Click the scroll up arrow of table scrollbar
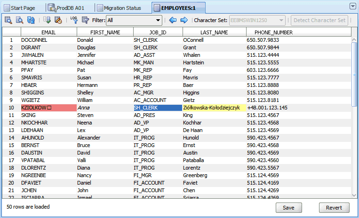 coord(354,40)
